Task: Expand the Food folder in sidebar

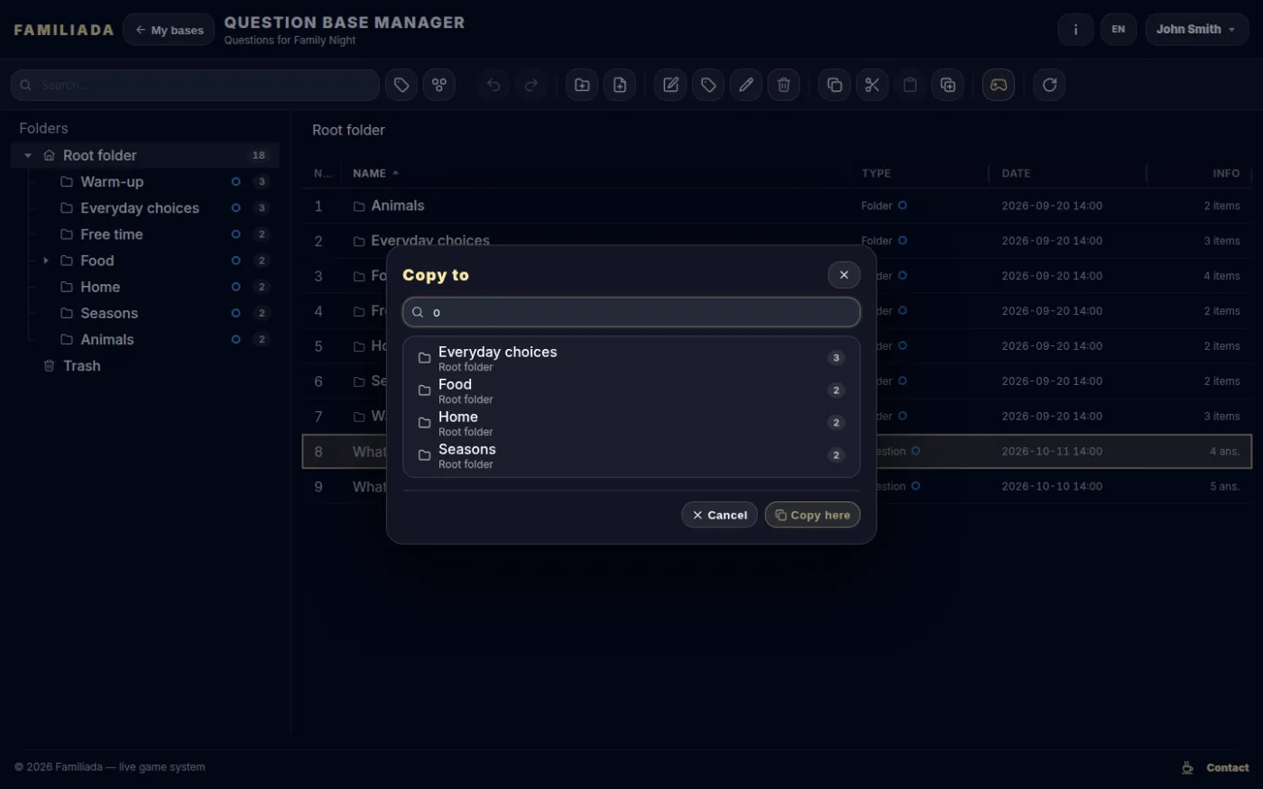Action: pos(46,261)
